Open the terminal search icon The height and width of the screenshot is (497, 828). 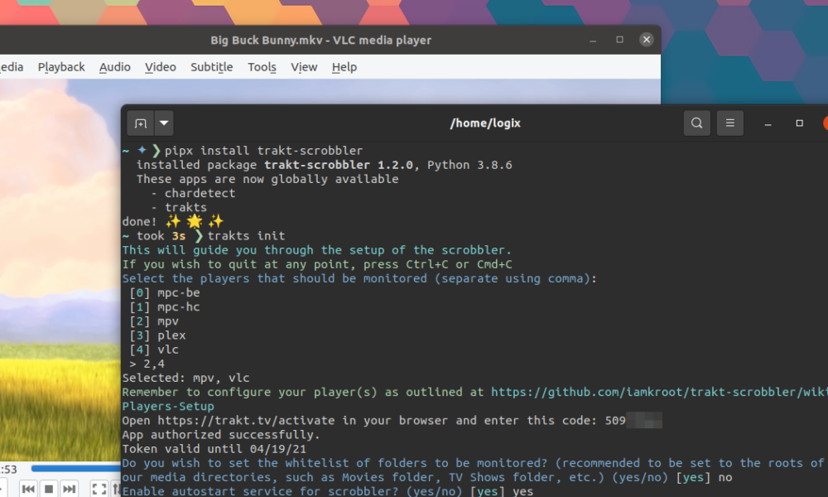(x=696, y=123)
